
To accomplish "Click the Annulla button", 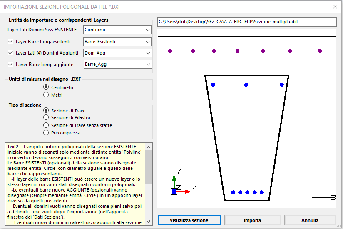I will click(x=310, y=220).
